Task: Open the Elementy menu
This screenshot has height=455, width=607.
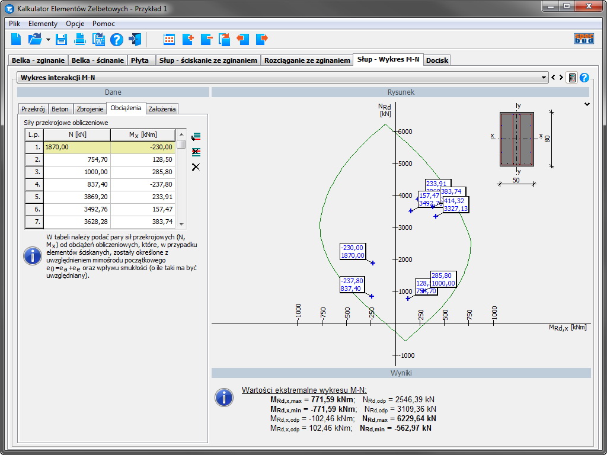Action: click(x=43, y=24)
